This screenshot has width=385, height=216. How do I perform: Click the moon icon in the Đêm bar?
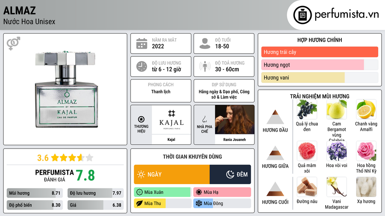230,174
